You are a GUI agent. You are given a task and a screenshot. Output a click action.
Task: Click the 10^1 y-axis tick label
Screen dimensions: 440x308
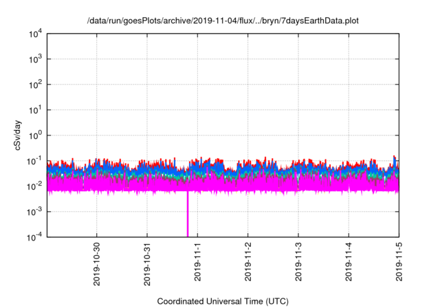35,110
